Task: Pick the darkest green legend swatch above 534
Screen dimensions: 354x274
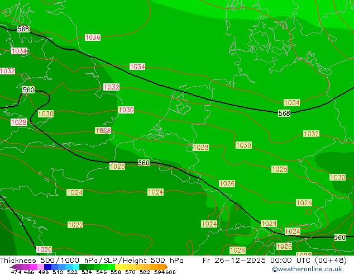Action: (83, 267)
